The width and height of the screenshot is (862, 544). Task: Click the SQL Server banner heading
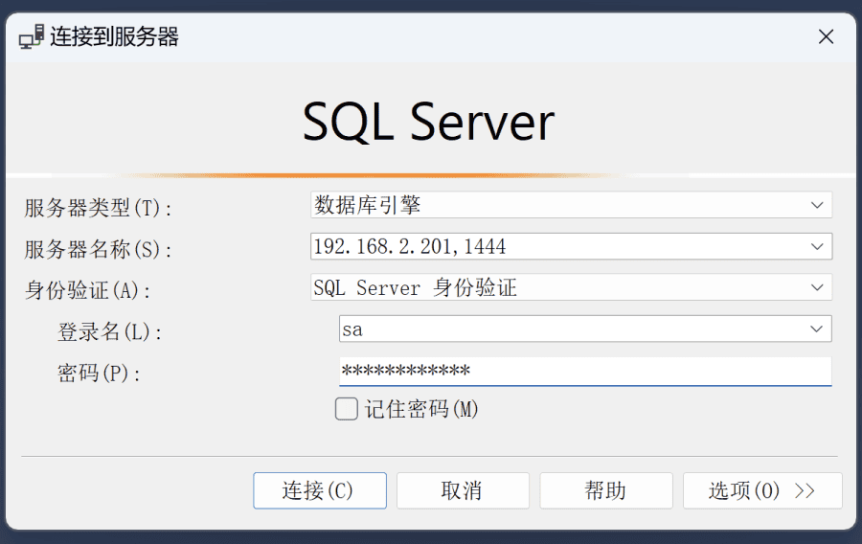point(428,122)
